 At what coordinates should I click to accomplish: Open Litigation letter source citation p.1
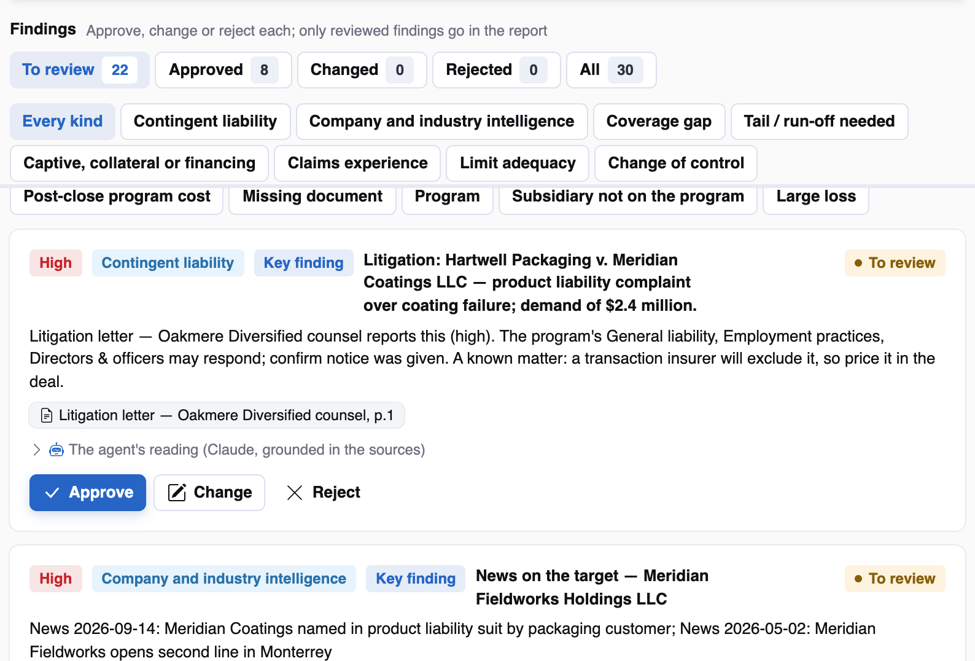click(x=217, y=416)
